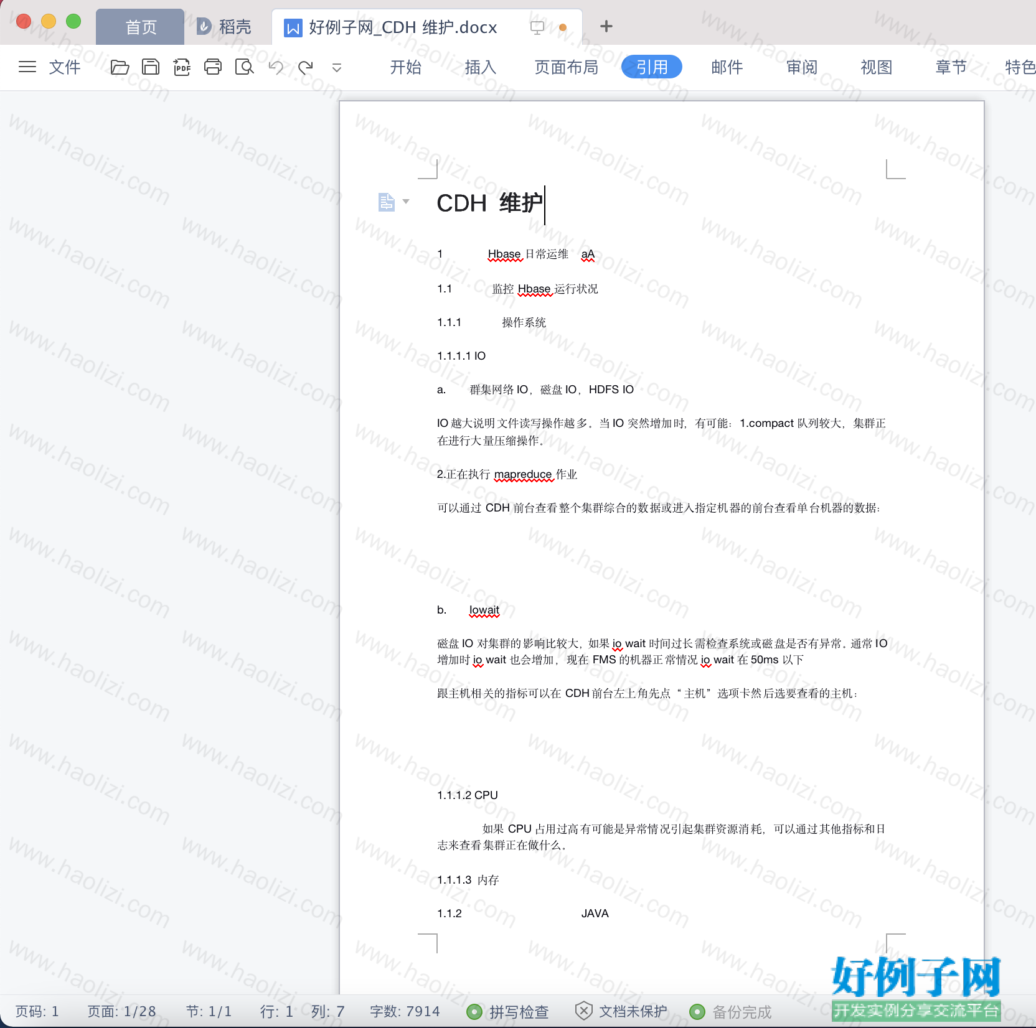This screenshot has height=1028, width=1036.
Task: Open the hamburger menu icon beside 文件
Action: point(27,67)
